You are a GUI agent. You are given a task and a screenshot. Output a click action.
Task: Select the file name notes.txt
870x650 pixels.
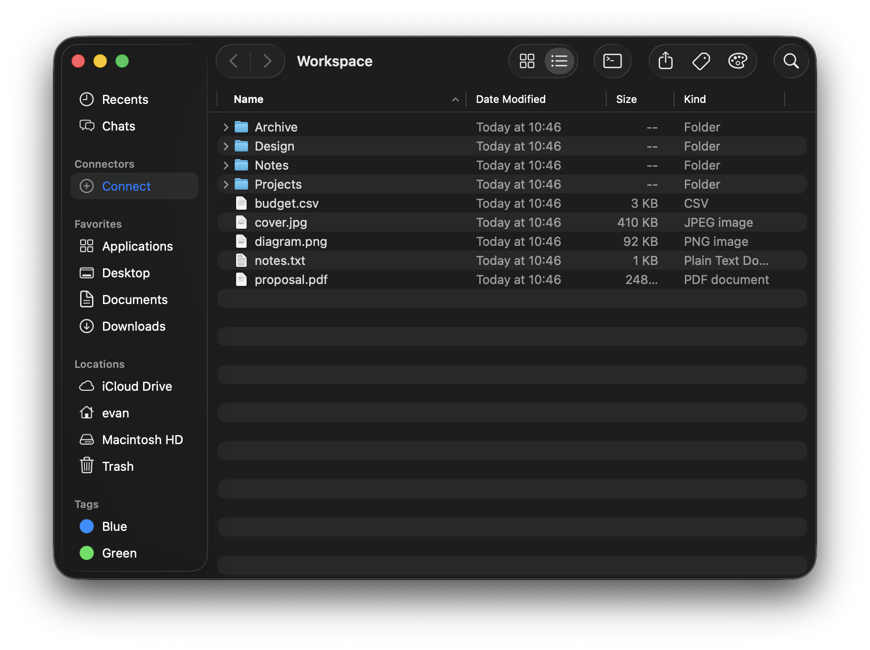[280, 261]
